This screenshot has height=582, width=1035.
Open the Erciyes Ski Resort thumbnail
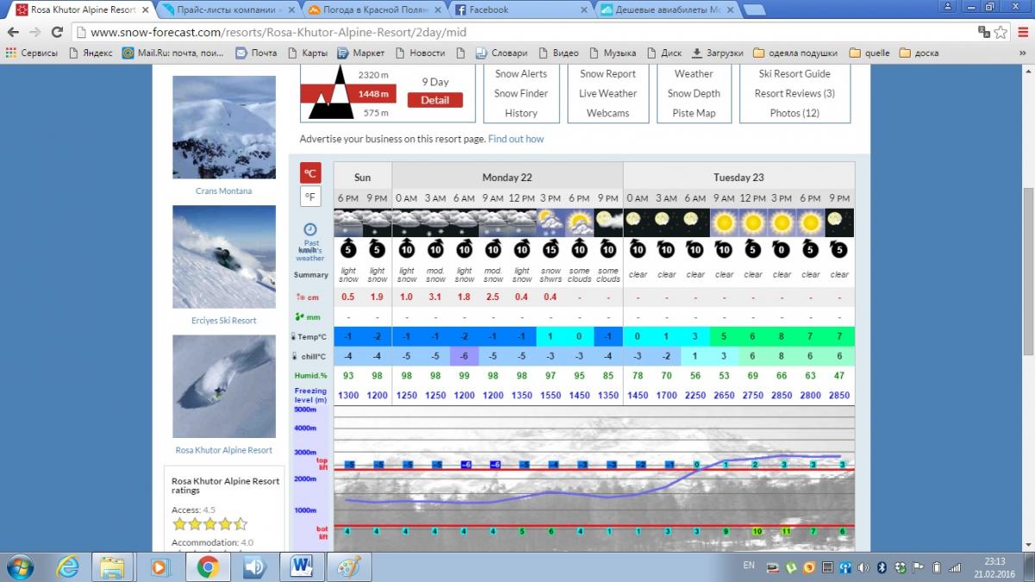pos(224,257)
